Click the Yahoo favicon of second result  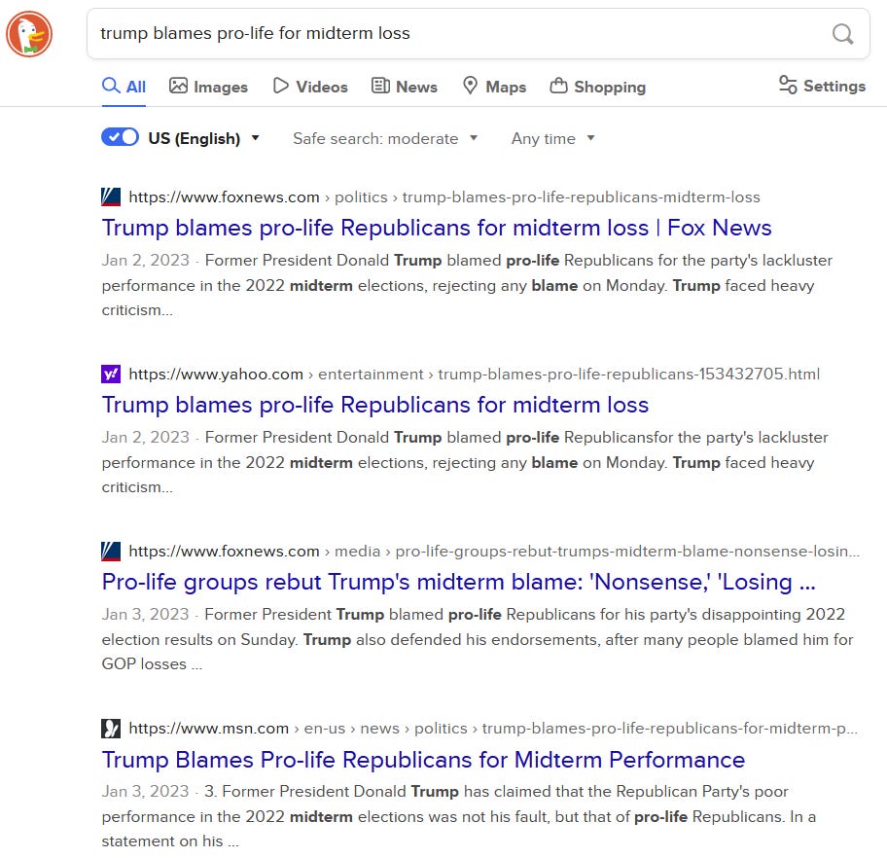(x=111, y=375)
